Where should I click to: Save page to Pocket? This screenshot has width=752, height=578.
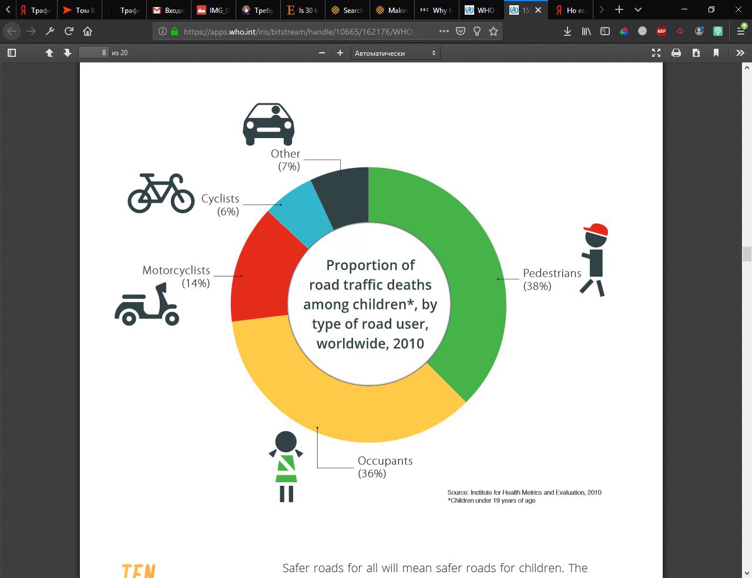461,31
